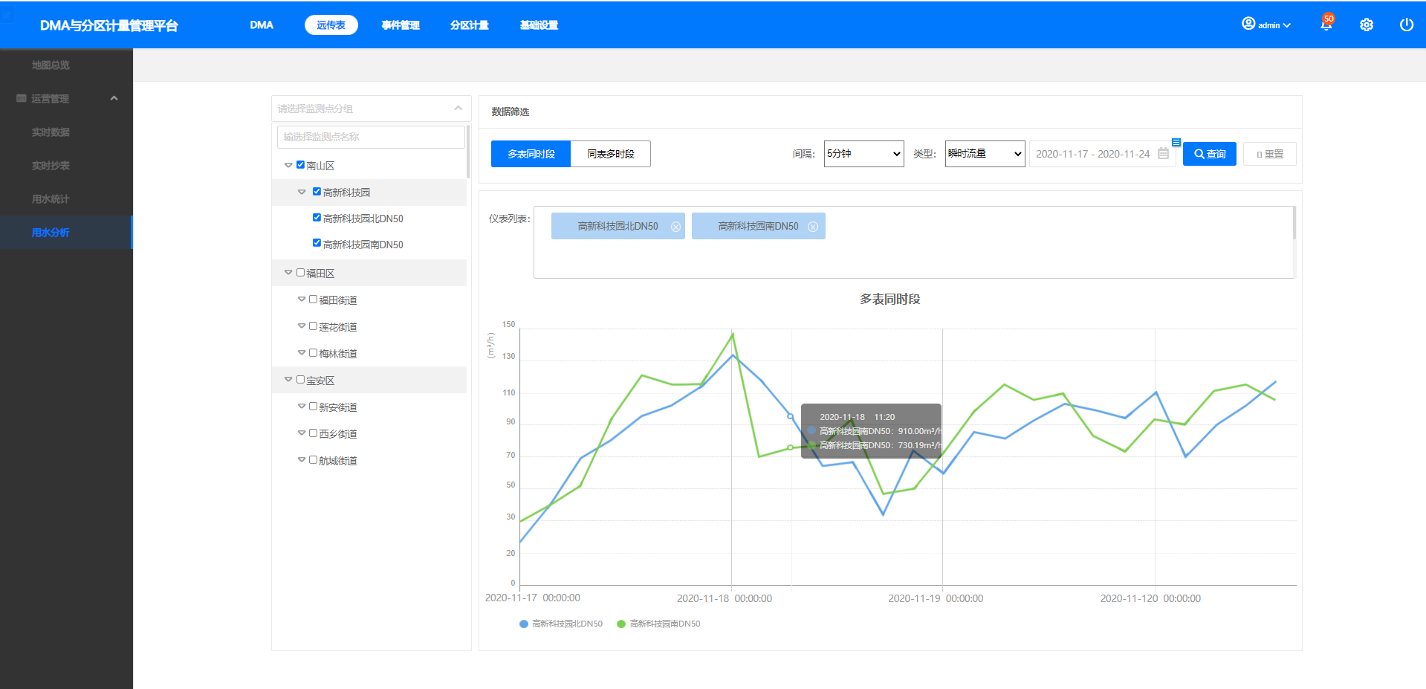The image size is (1426, 689).
Task: Click the monitoring point name search field
Action: point(371,137)
